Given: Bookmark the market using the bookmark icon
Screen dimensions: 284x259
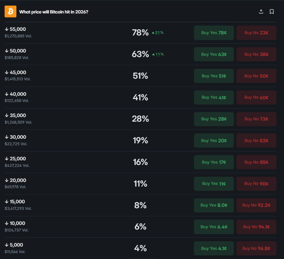Looking at the screenshot, I should point(272,11).
